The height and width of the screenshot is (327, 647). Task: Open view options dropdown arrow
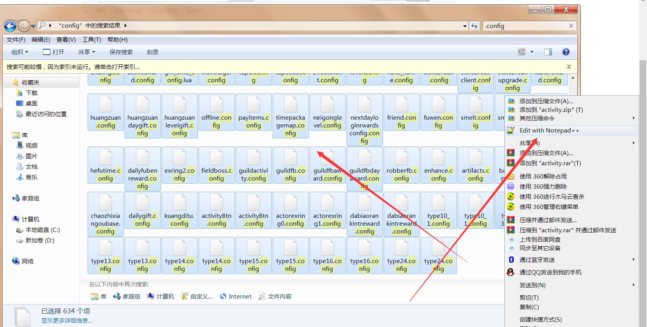[532, 52]
